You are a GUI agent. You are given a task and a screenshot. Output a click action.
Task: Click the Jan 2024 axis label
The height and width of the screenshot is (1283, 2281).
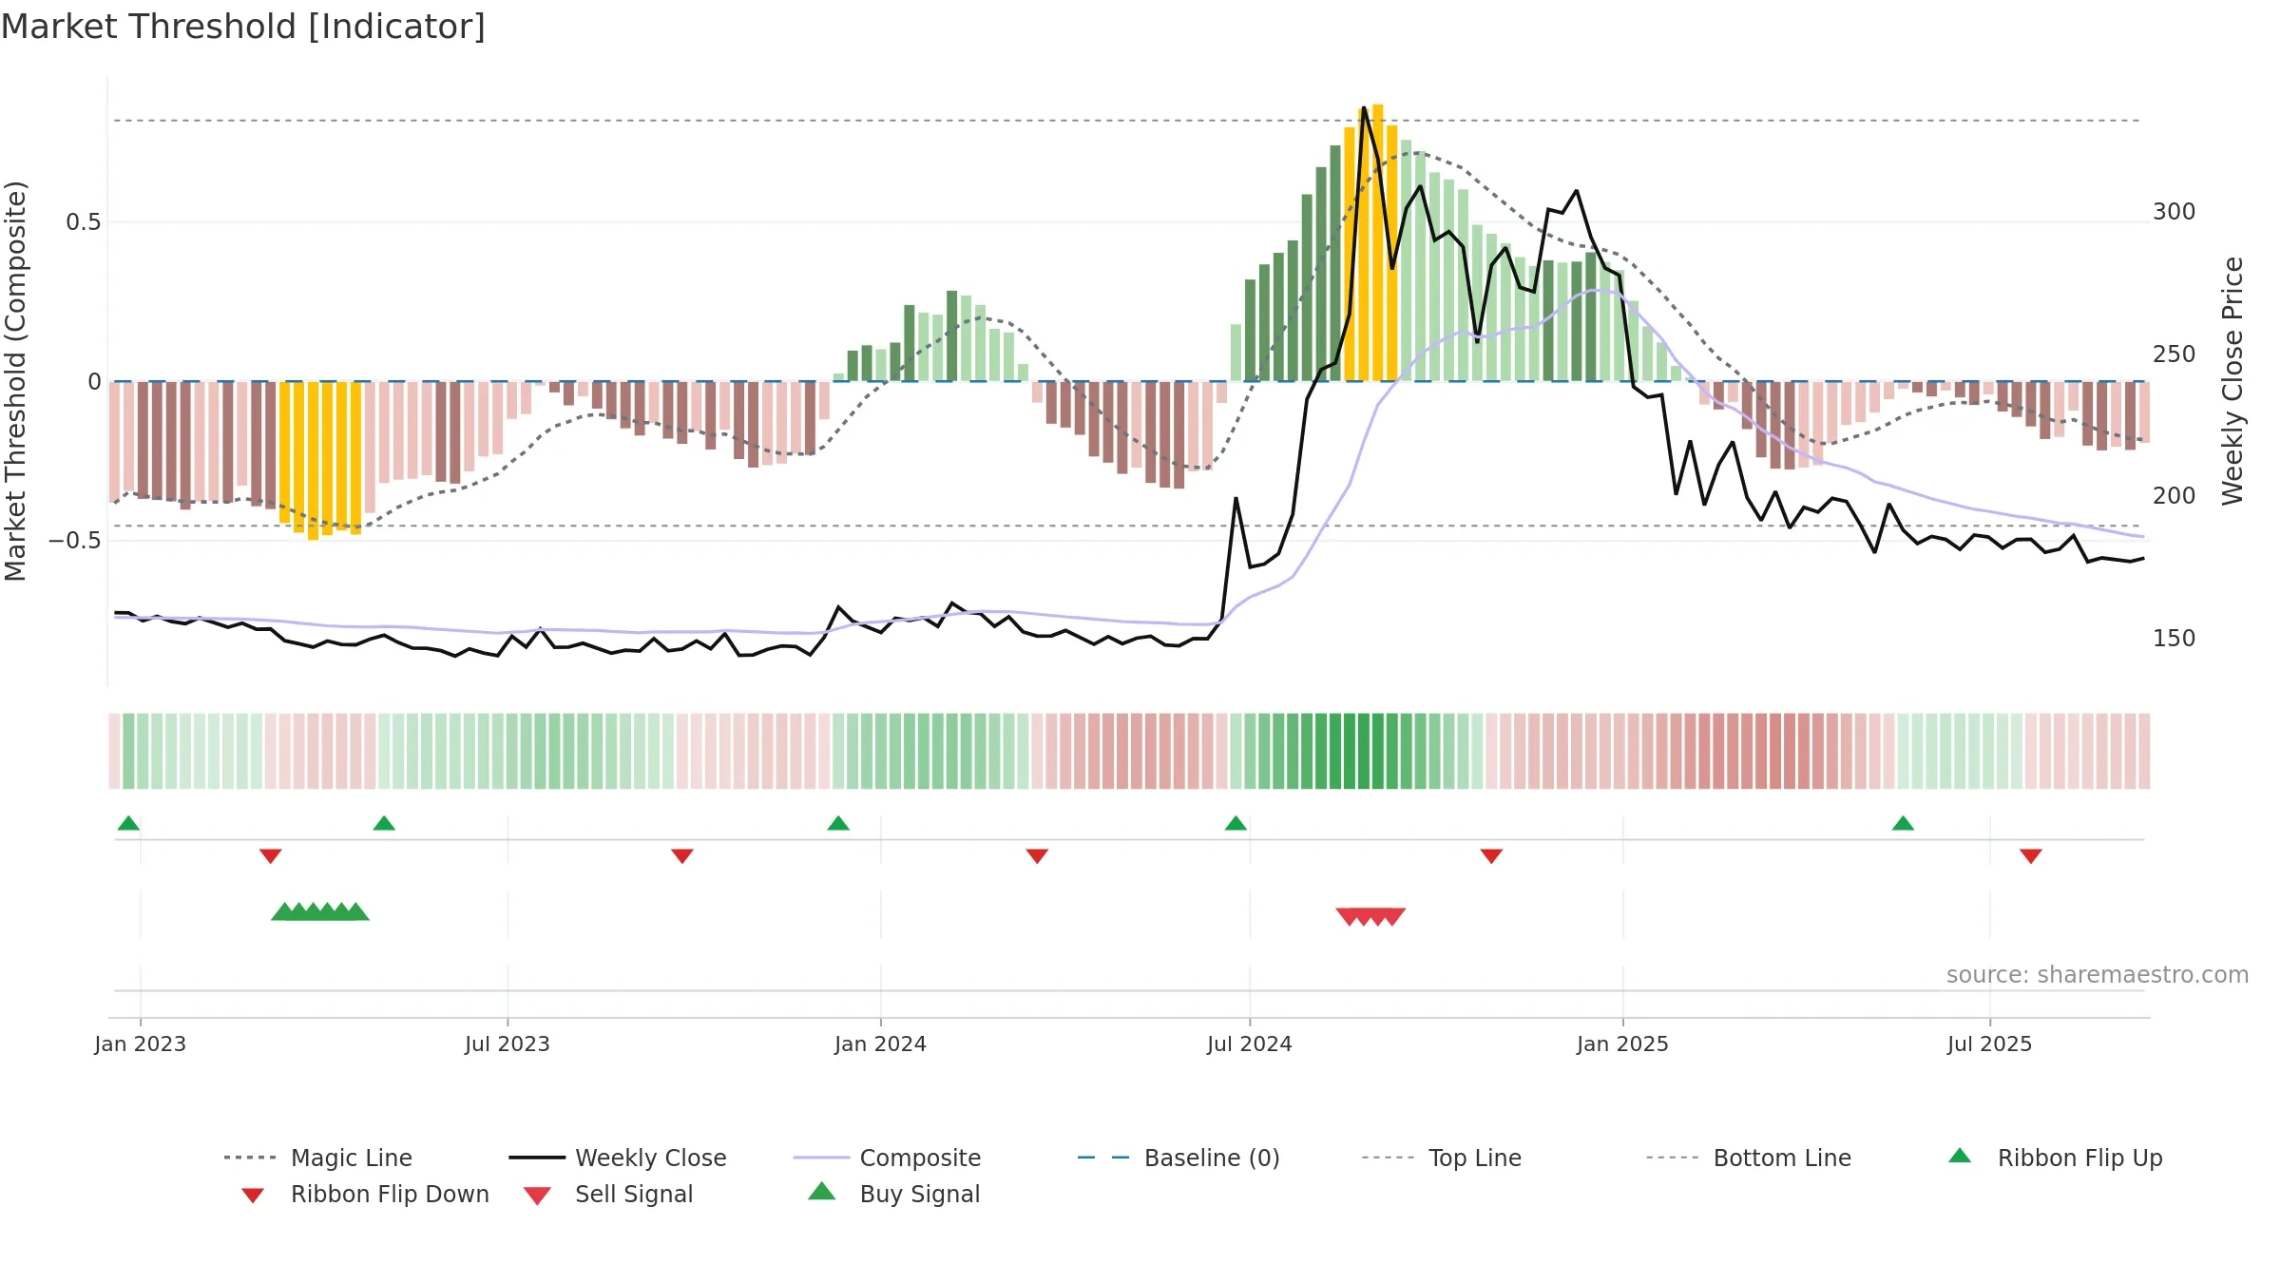881,1044
